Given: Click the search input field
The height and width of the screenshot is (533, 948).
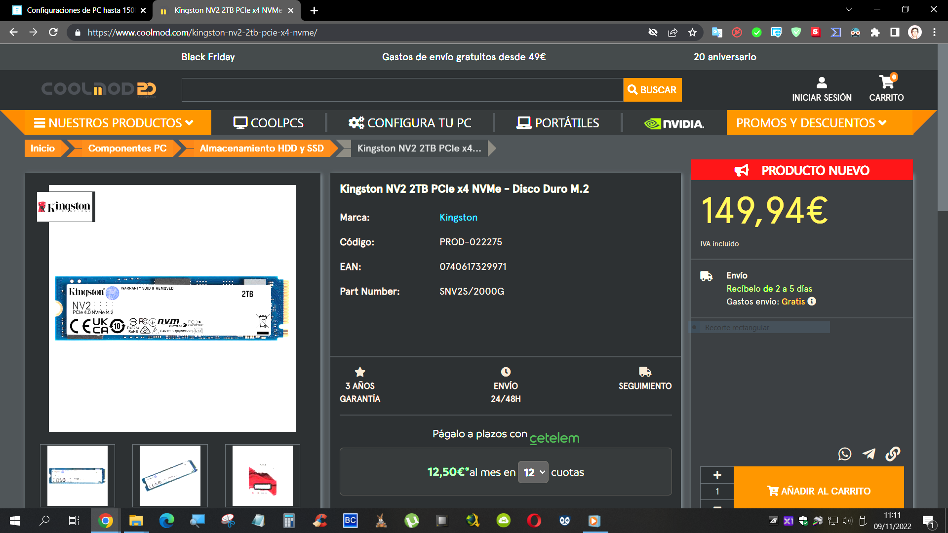Looking at the screenshot, I should pyautogui.click(x=402, y=90).
